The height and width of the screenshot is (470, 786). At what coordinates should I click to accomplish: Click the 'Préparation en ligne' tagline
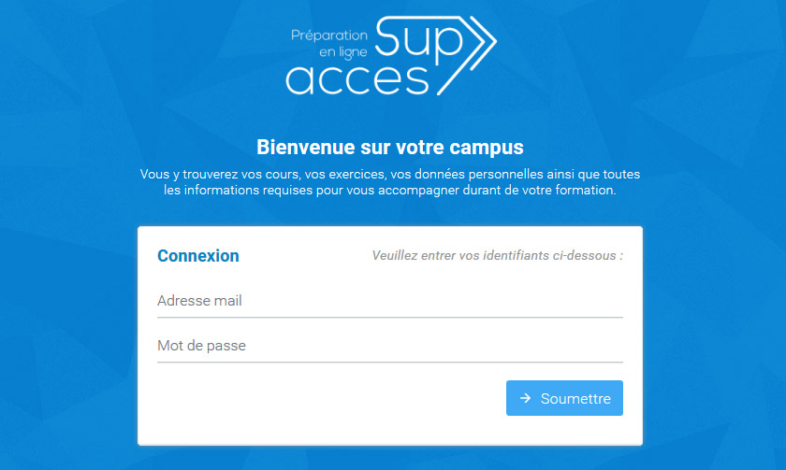pyautogui.click(x=329, y=44)
